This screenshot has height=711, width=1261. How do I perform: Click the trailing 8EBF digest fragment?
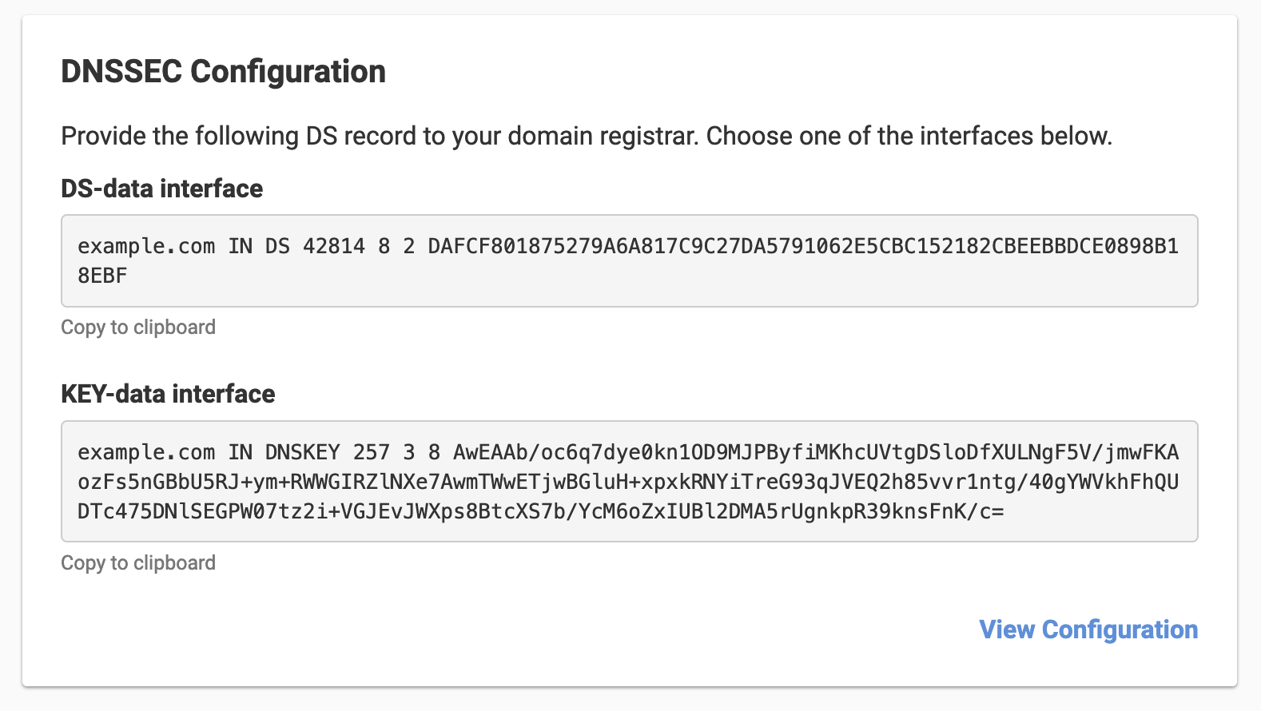click(102, 276)
